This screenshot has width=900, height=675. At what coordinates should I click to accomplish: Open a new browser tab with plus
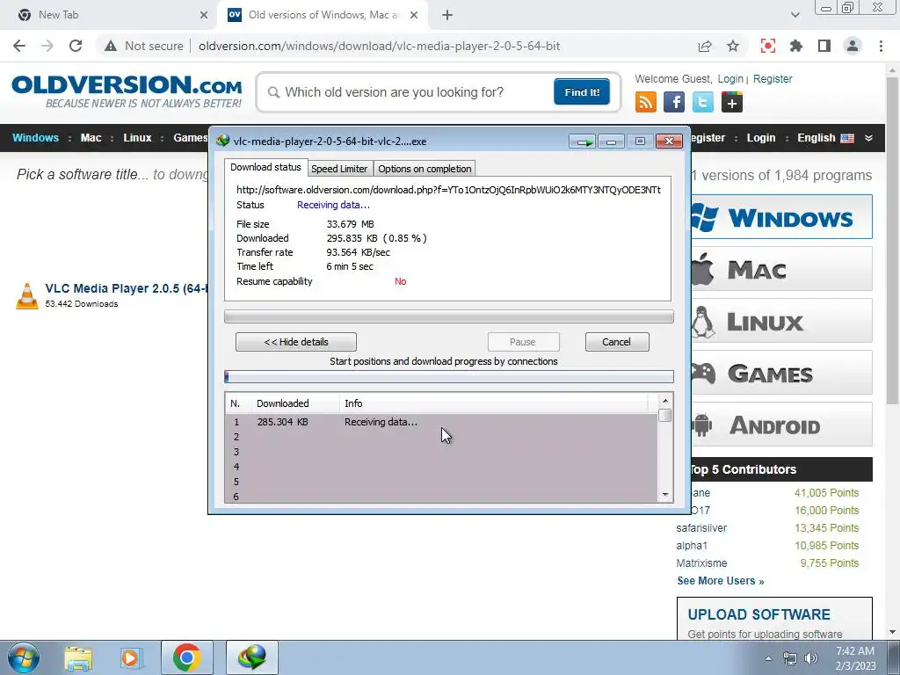pyautogui.click(x=447, y=15)
